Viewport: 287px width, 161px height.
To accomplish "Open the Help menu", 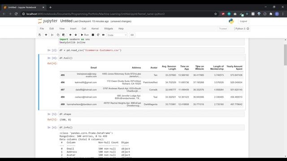I will point(121,29).
